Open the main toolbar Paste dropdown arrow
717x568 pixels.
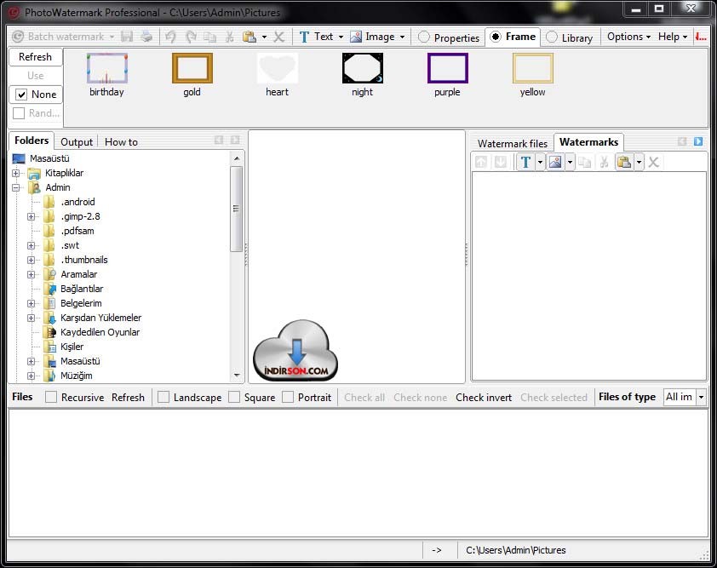point(264,37)
